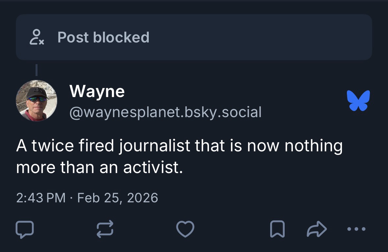Repost Wayne's post using the repost icon

click(x=105, y=229)
